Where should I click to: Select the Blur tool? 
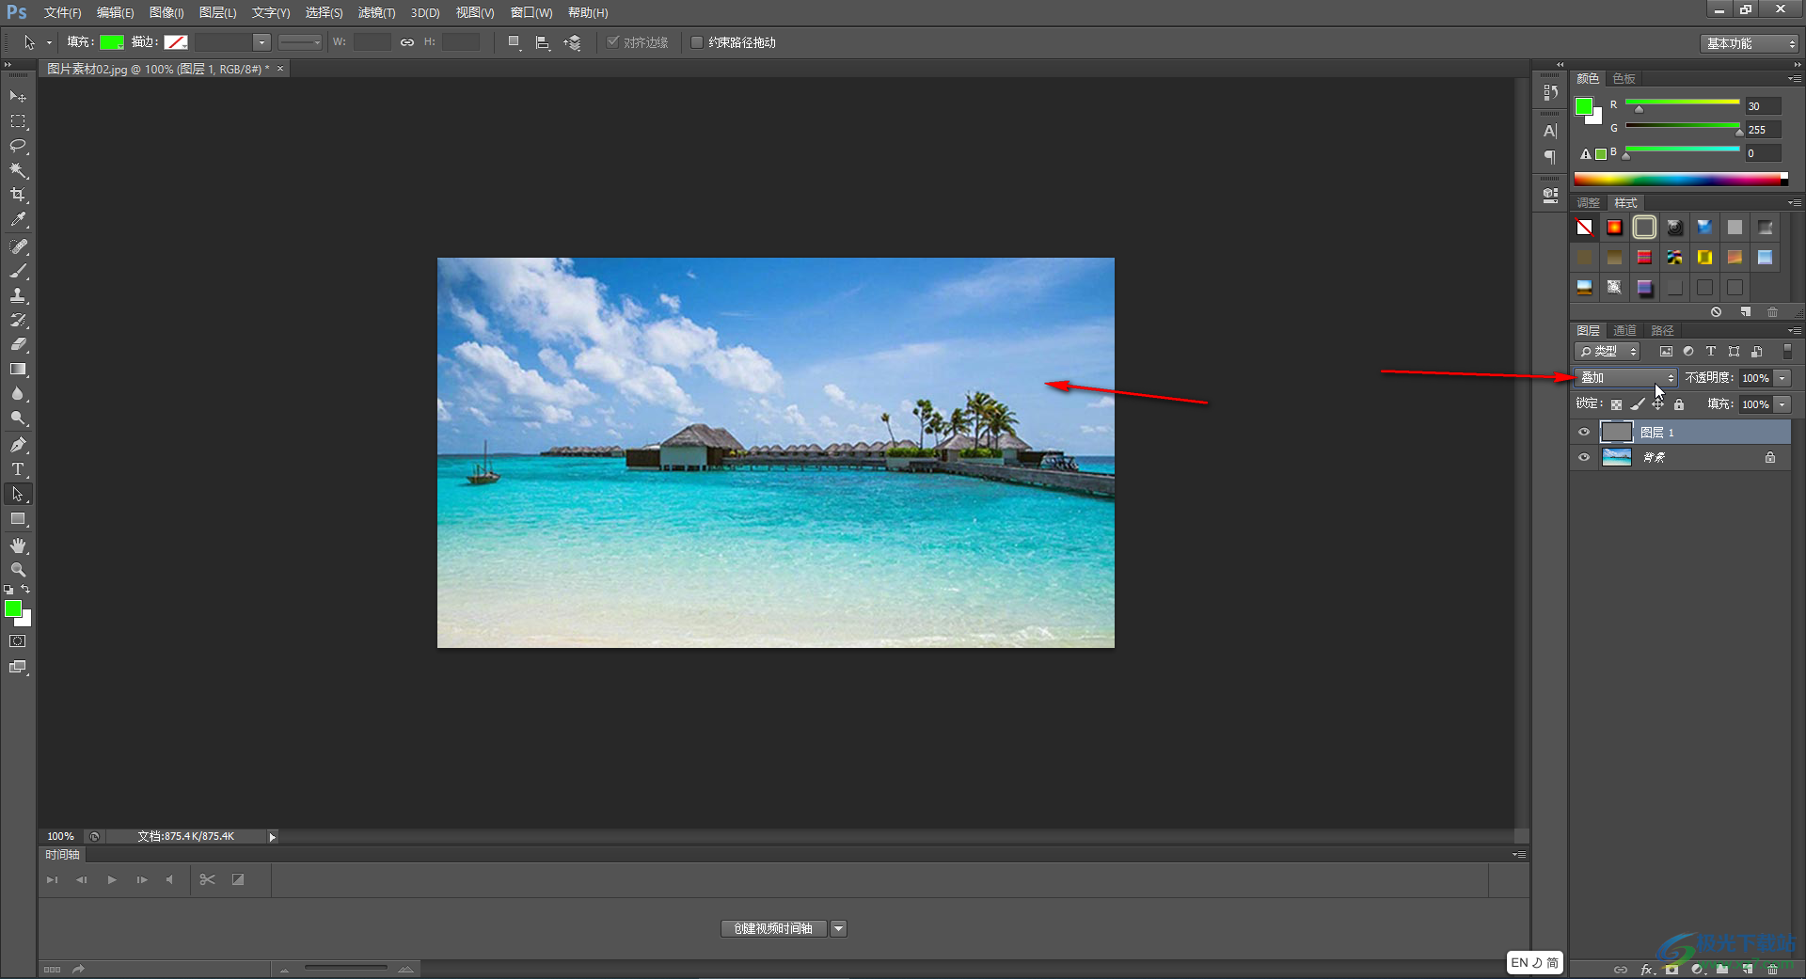(18, 393)
